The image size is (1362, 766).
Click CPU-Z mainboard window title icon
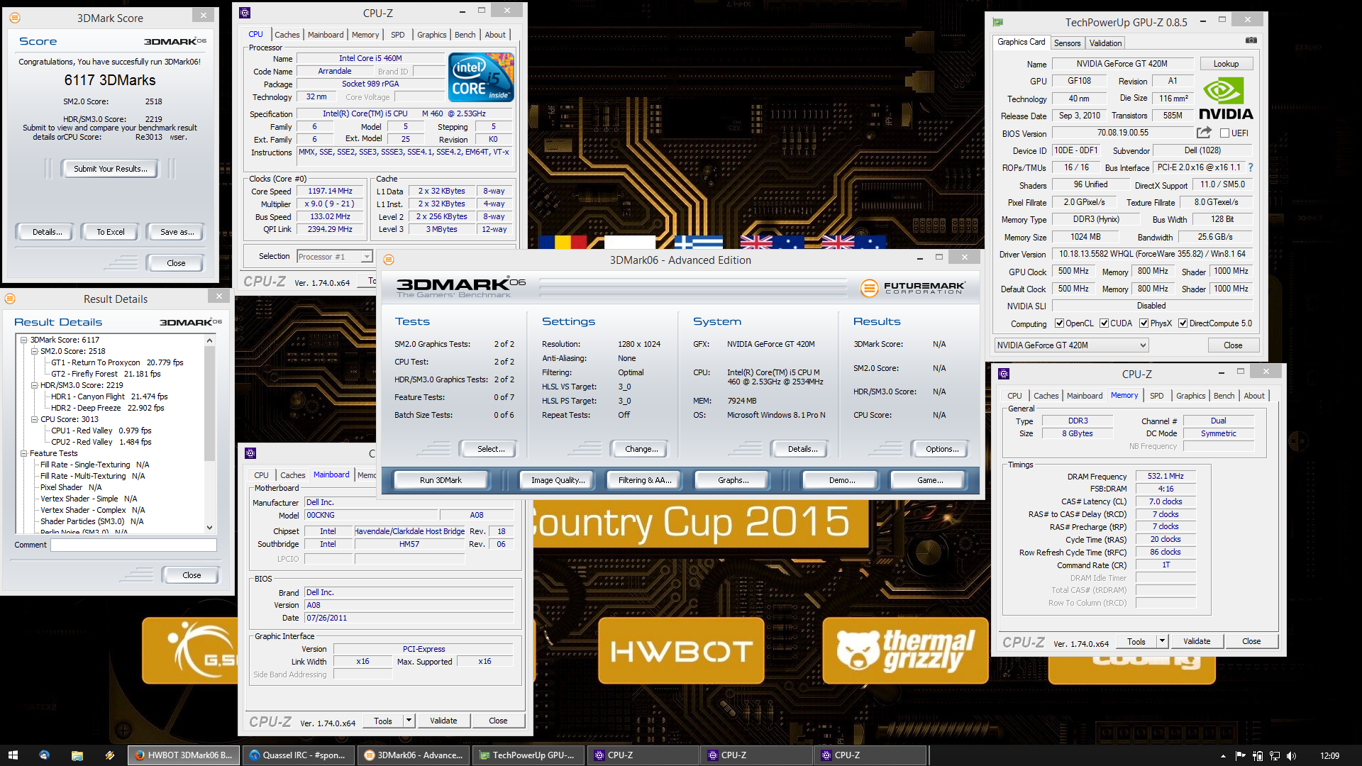(250, 453)
